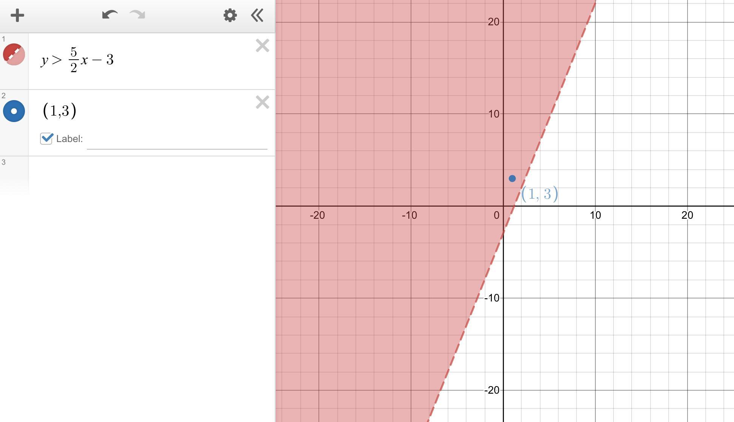
Task: Click the row 1 number handle
Action: pos(4,39)
